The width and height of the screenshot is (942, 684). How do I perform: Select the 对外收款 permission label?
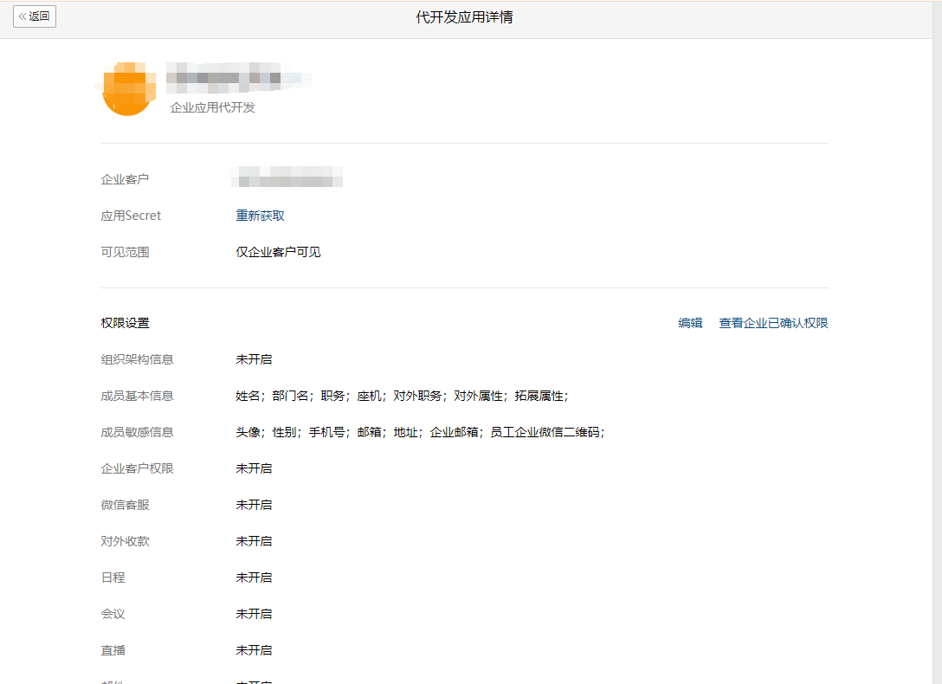tap(125, 541)
